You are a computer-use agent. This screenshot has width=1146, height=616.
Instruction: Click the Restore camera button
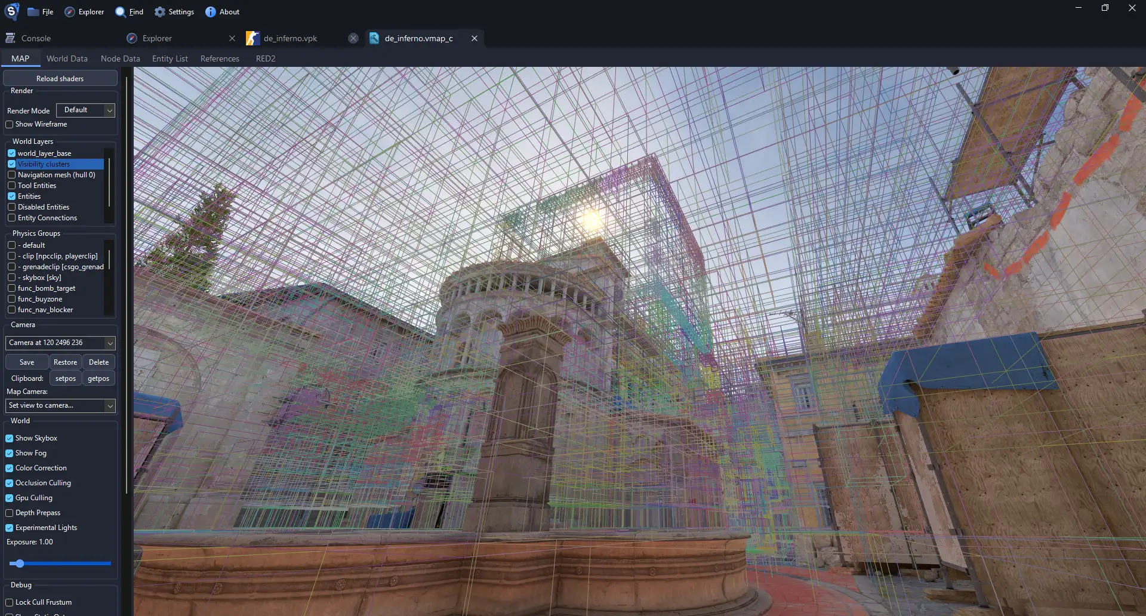coord(65,362)
